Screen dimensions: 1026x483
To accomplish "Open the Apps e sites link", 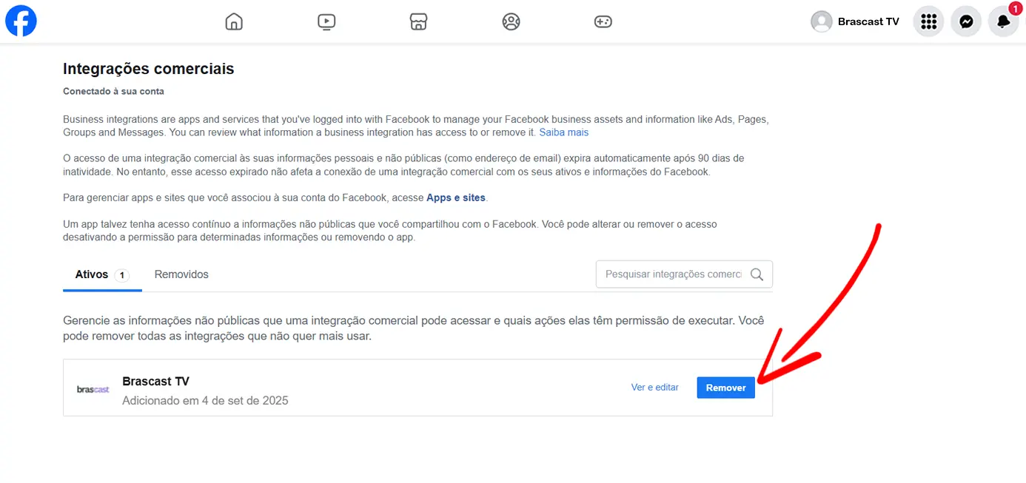I will point(456,197).
